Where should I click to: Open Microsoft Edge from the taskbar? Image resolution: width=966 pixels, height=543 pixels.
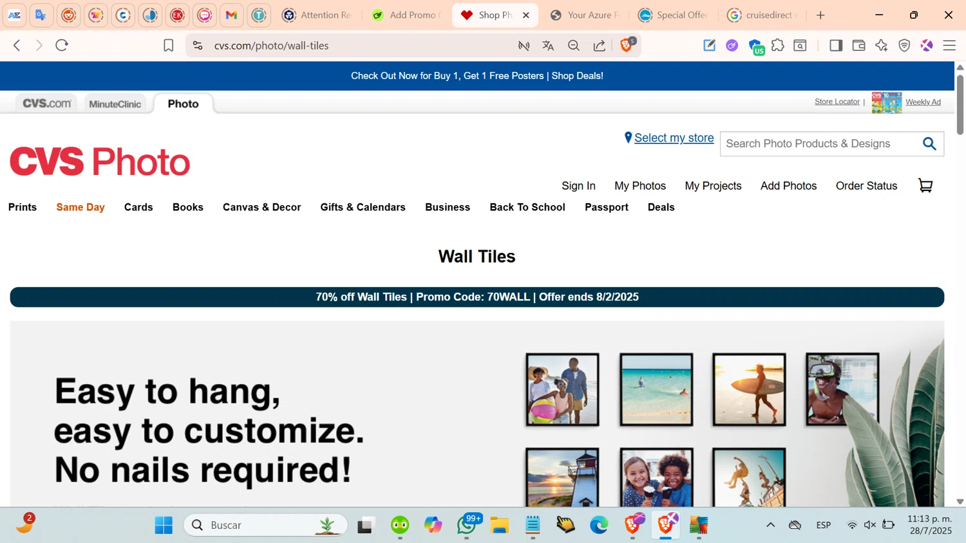(x=599, y=525)
